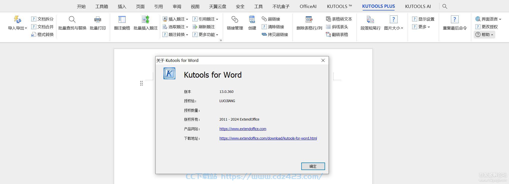Launch 批量查找与替换 batch find and replace
Image resolution: width=509 pixels, height=184 pixels.
[x=72, y=23]
